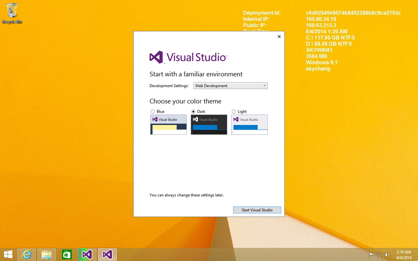Open the Action Center flag icon
This screenshot has height=261, width=418.
[371, 255]
